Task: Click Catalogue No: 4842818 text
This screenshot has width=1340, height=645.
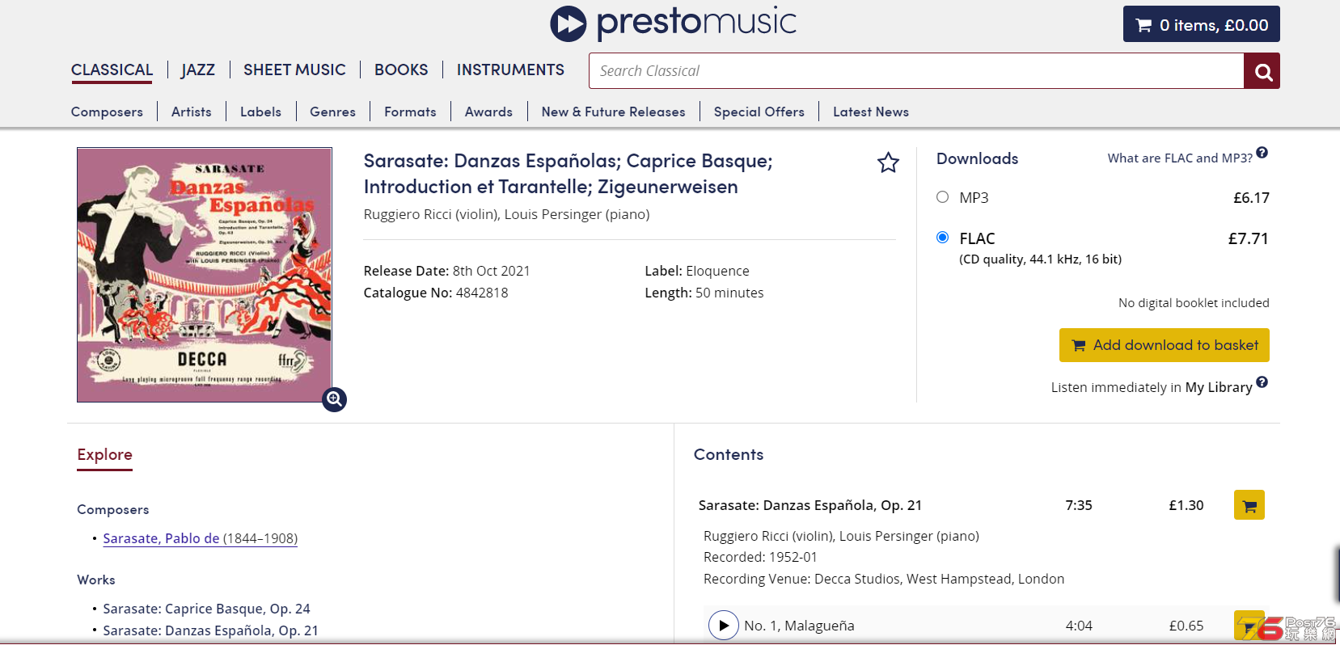Action: pyautogui.click(x=436, y=293)
